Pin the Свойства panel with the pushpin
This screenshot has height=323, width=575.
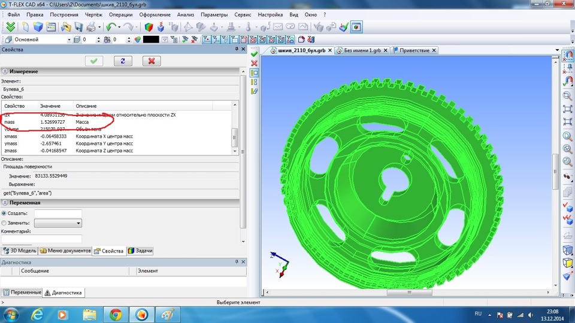click(236, 50)
